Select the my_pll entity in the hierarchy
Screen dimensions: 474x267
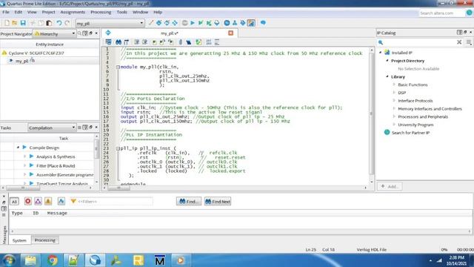[22, 61]
